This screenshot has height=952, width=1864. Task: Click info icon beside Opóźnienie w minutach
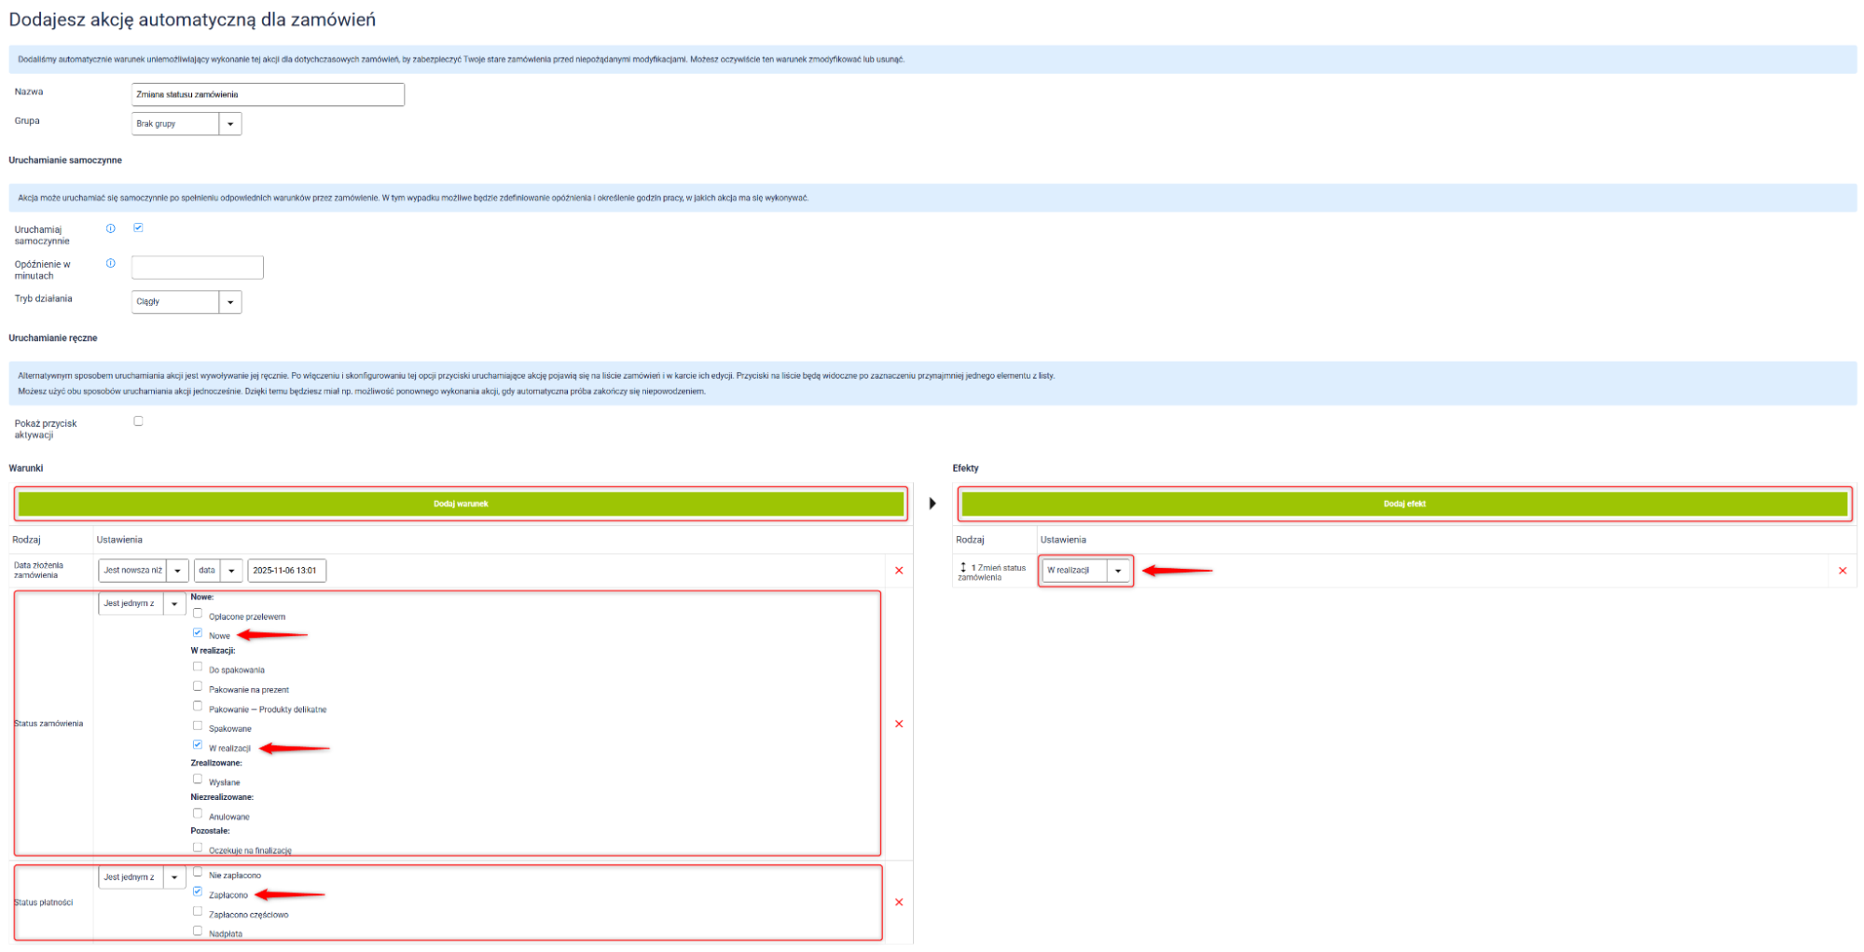click(x=111, y=263)
